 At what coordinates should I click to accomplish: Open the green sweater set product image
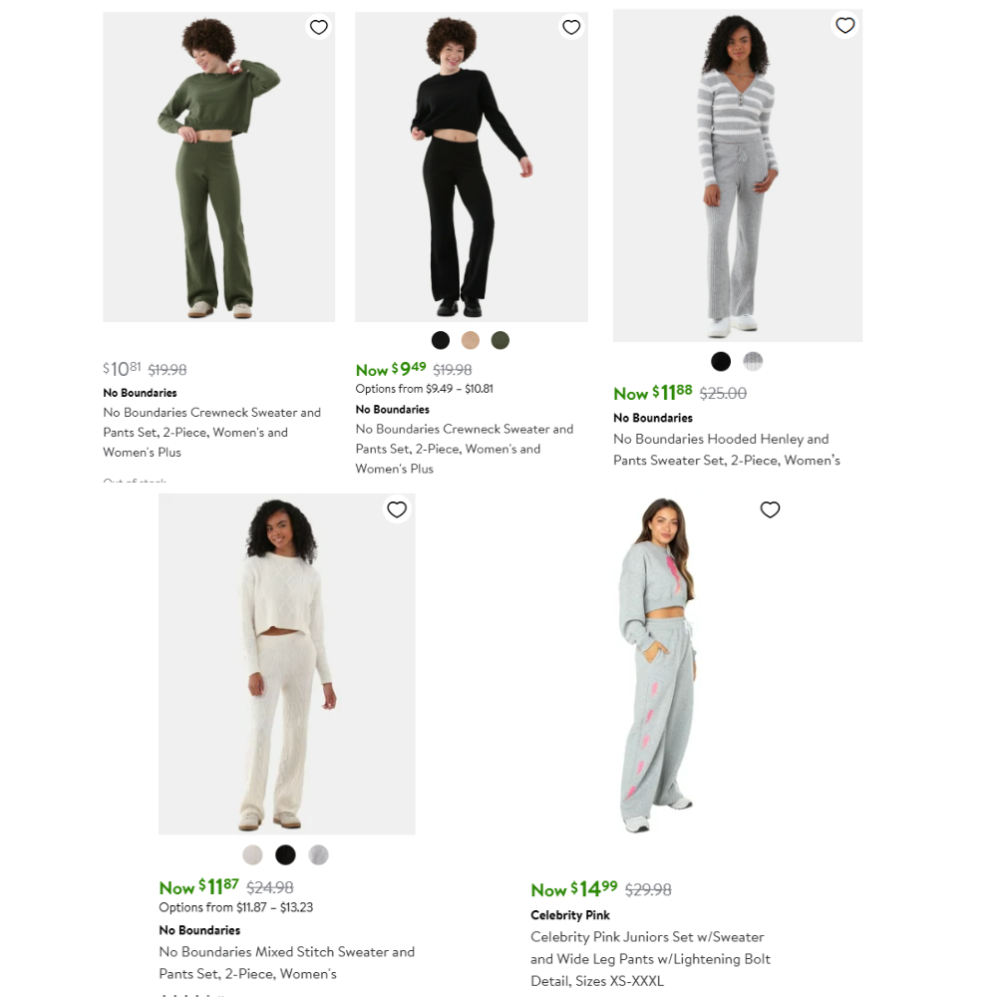(218, 167)
